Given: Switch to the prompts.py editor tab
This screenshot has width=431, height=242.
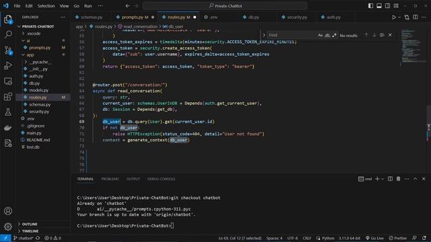Looking at the screenshot, I should tap(135, 17).
